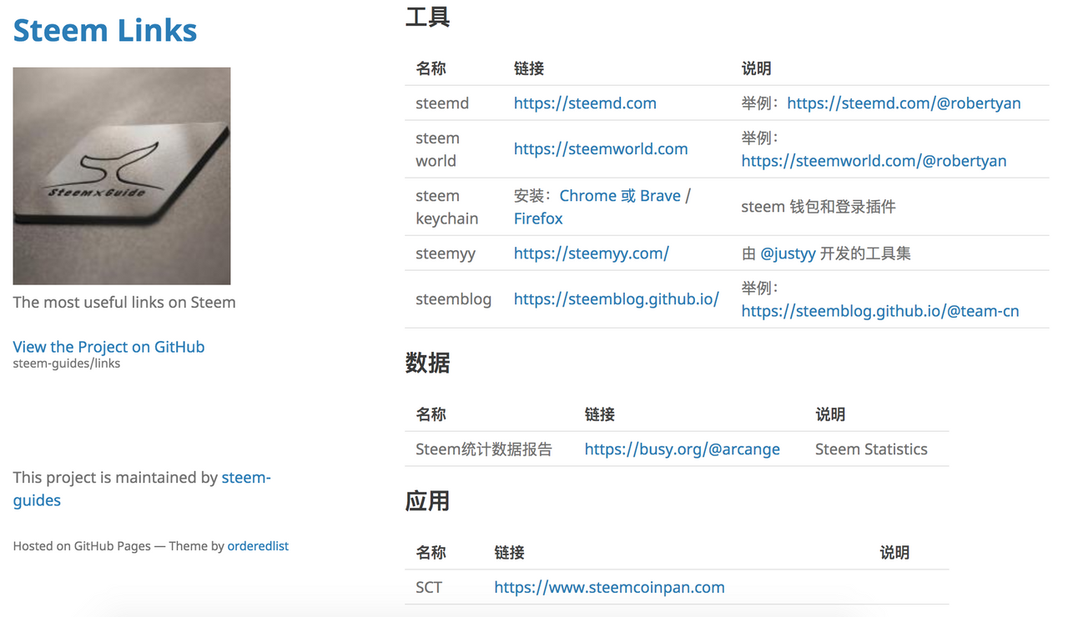Open the steemblog.github.io/@team-cn example link

click(x=880, y=311)
